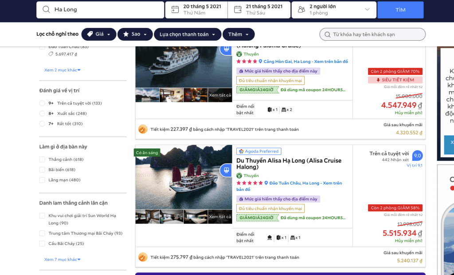Image resolution: width=454 pixels, height=275 pixels.
Task: Click the door icon x 1 in Paloma highlights
Action: (x=270, y=109)
